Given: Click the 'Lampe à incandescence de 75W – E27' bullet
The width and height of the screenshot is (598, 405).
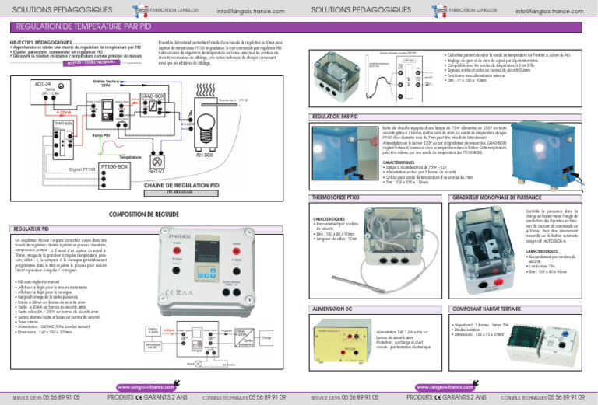Looking at the screenshot, I should pos(416,167).
